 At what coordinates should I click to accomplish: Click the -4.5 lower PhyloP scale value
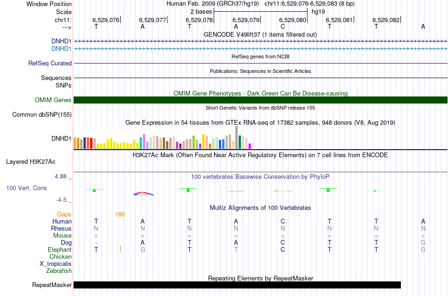coord(61,200)
